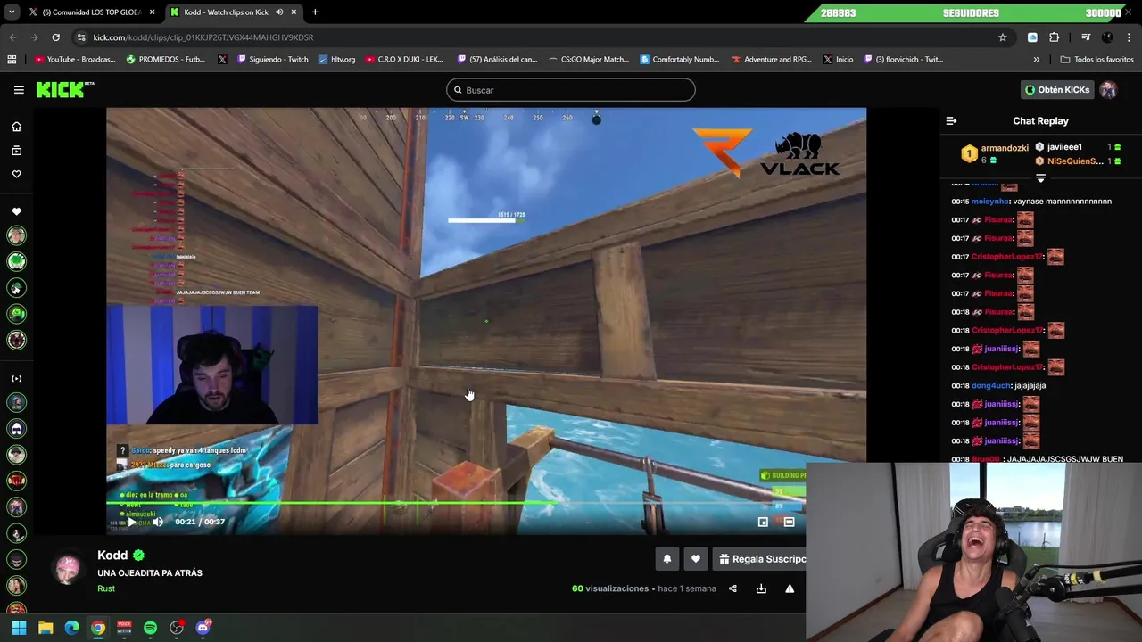
Task: Select the Kodd - Watch clips on Kick tab
Action: (x=232, y=12)
